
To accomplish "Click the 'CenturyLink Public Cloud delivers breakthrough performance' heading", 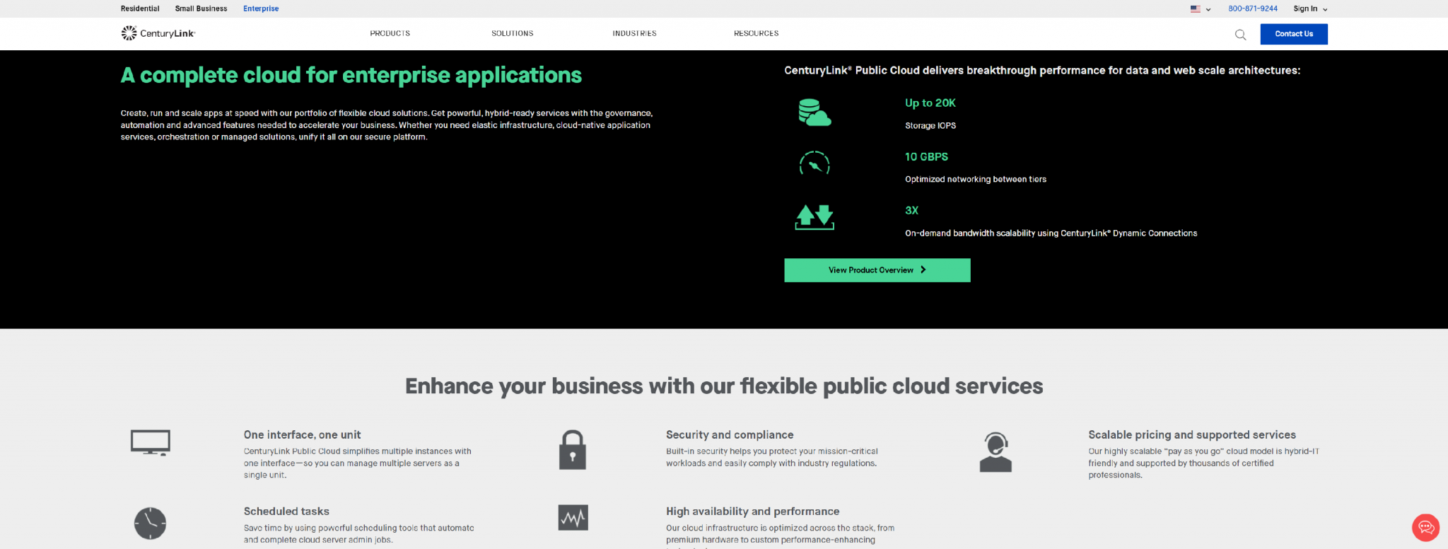I will (x=1042, y=71).
